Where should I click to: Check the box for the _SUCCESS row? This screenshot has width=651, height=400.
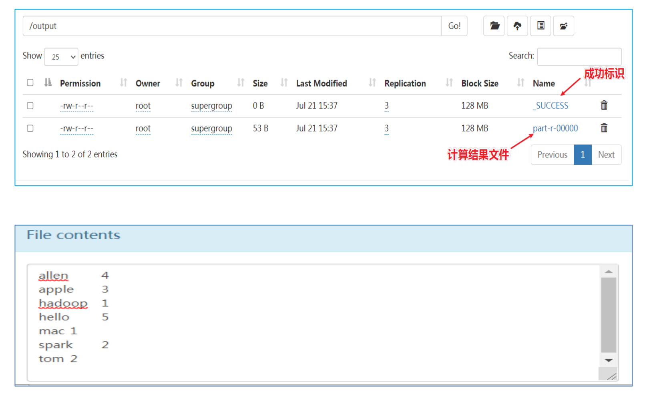(x=30, y=106)
